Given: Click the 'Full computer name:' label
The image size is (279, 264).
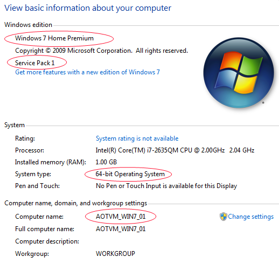Looking at the screenshot, I should [x=45, y=229].
